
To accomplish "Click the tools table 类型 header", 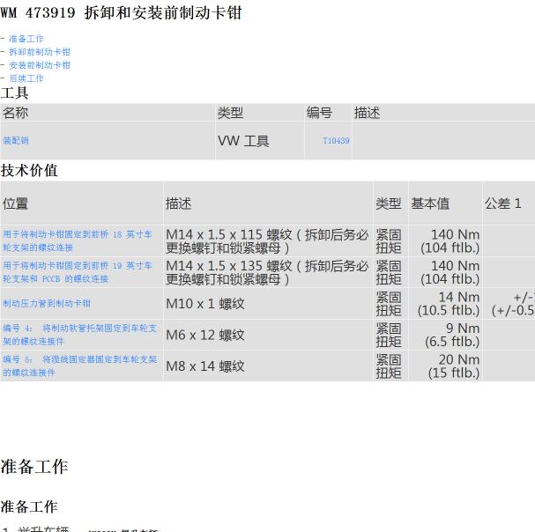I will (230, 113).
